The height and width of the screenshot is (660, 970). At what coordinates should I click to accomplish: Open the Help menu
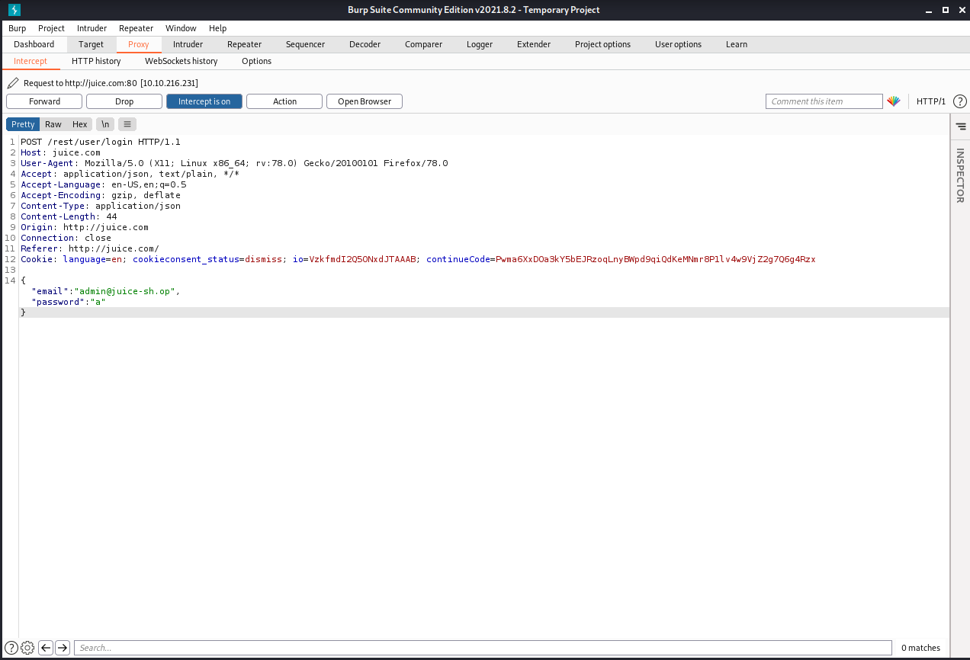[217, 28]
